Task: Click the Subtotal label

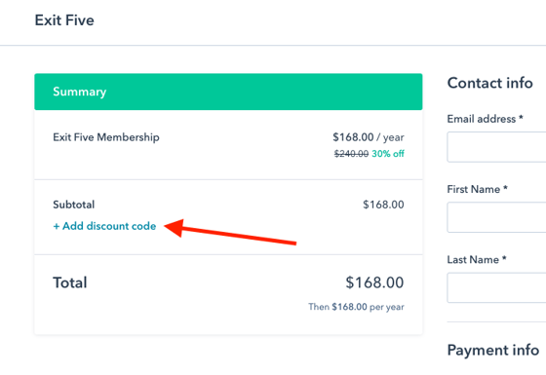Action: (74, 205)
